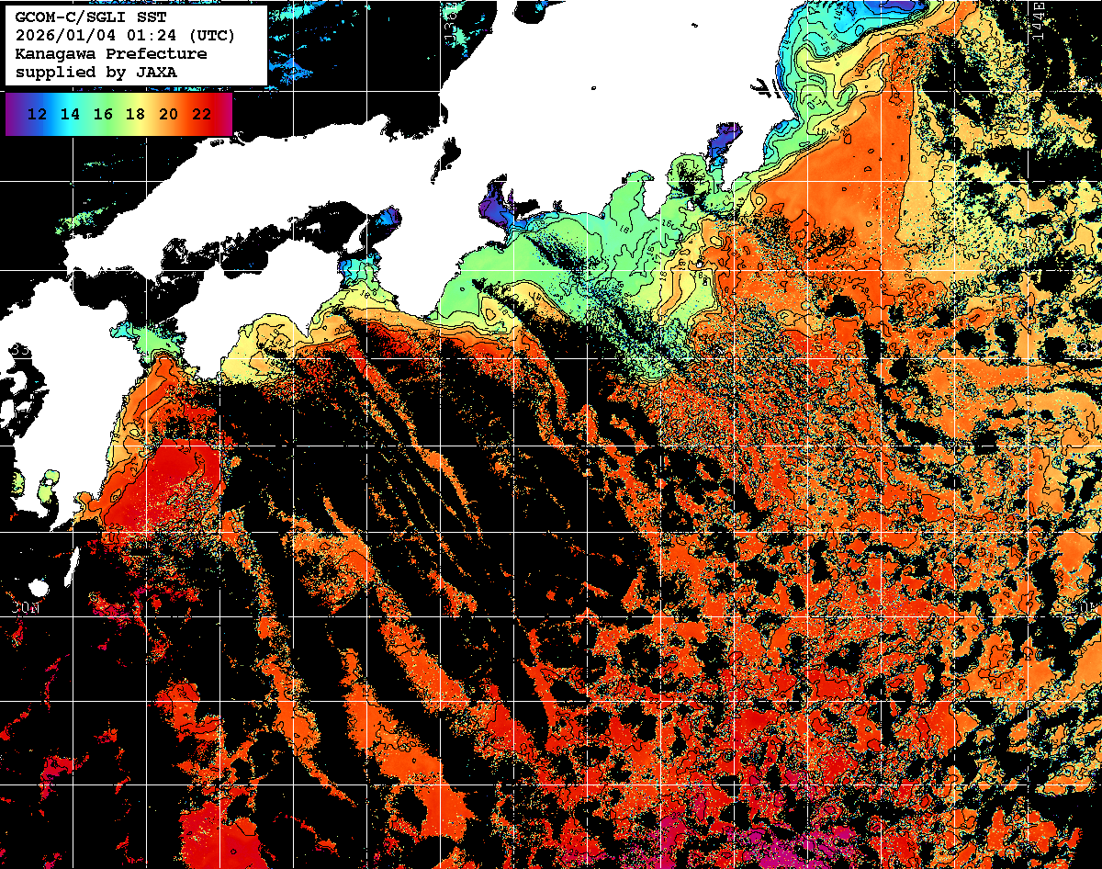Pick the 18 degree value on color scale

(x=135, y=115)
